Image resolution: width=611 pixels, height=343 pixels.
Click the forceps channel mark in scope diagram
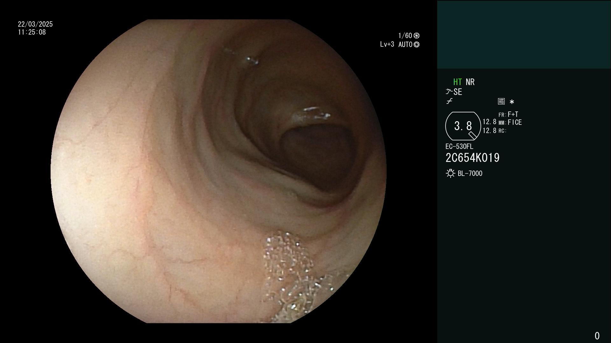(x=473, y=136)
